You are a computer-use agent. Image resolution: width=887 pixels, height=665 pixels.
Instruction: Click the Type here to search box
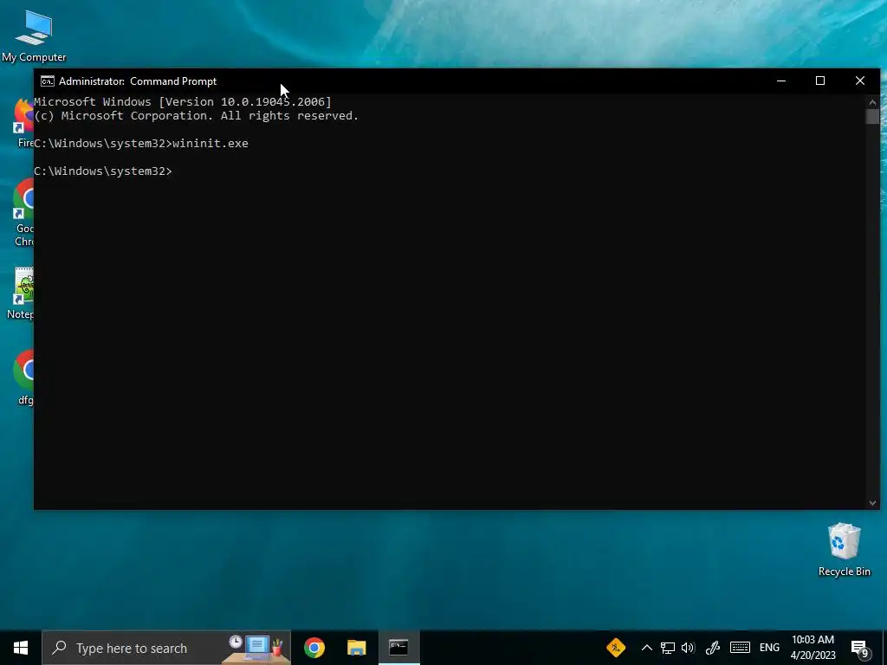166,648
